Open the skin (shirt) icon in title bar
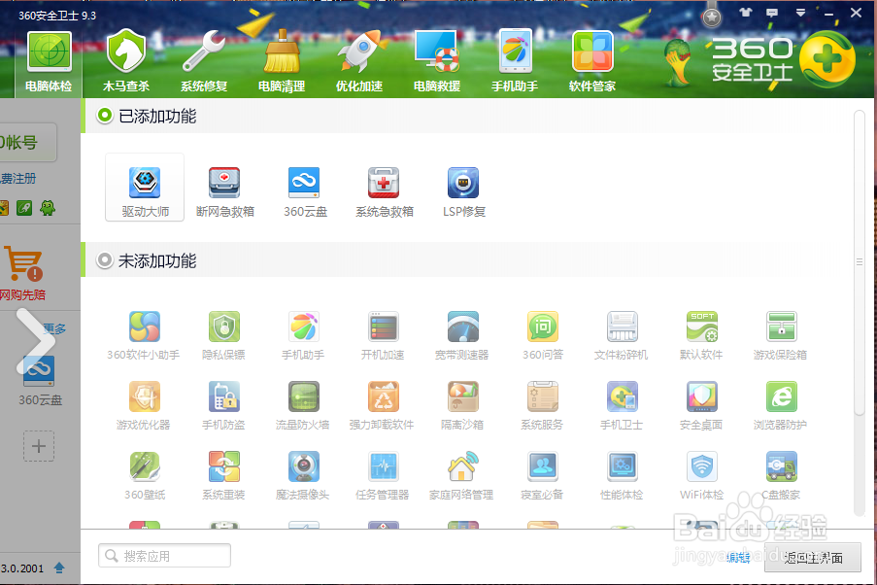 coord(746,13)
